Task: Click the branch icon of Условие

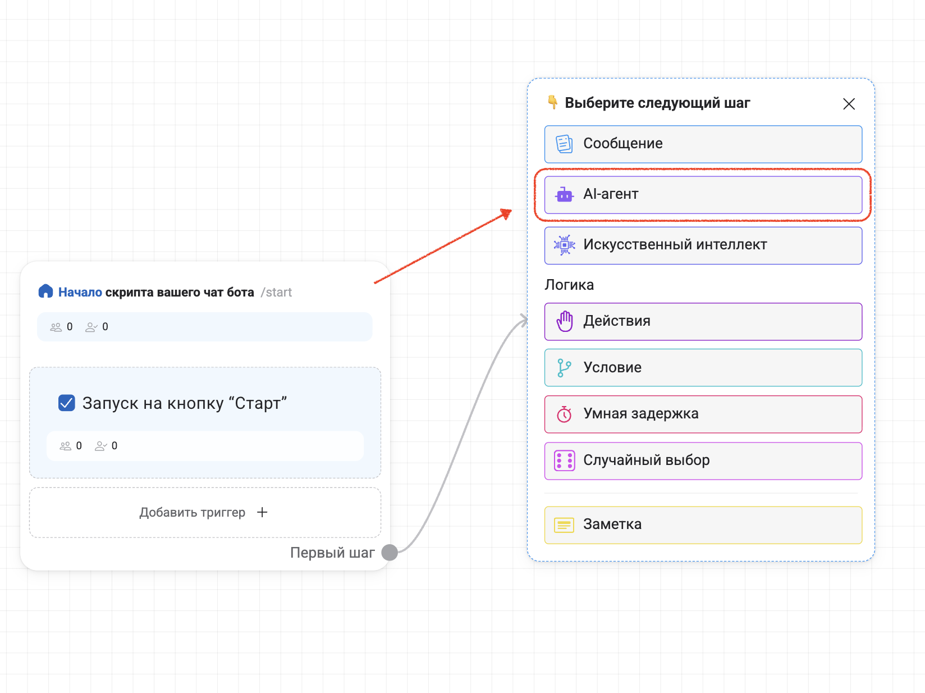Action: pos(564,368)
